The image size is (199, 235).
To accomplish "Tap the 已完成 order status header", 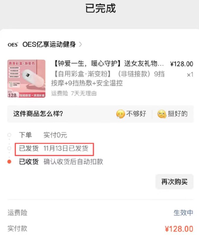I will 100,8.
